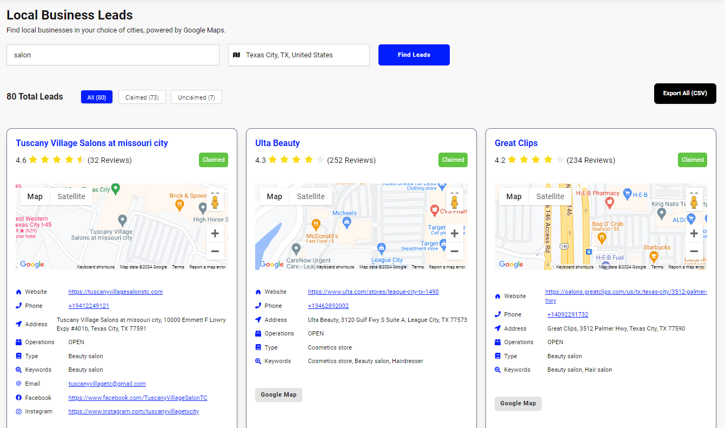
Task: Filter leads by Unclaimed (7)
Action: point(196,97)
